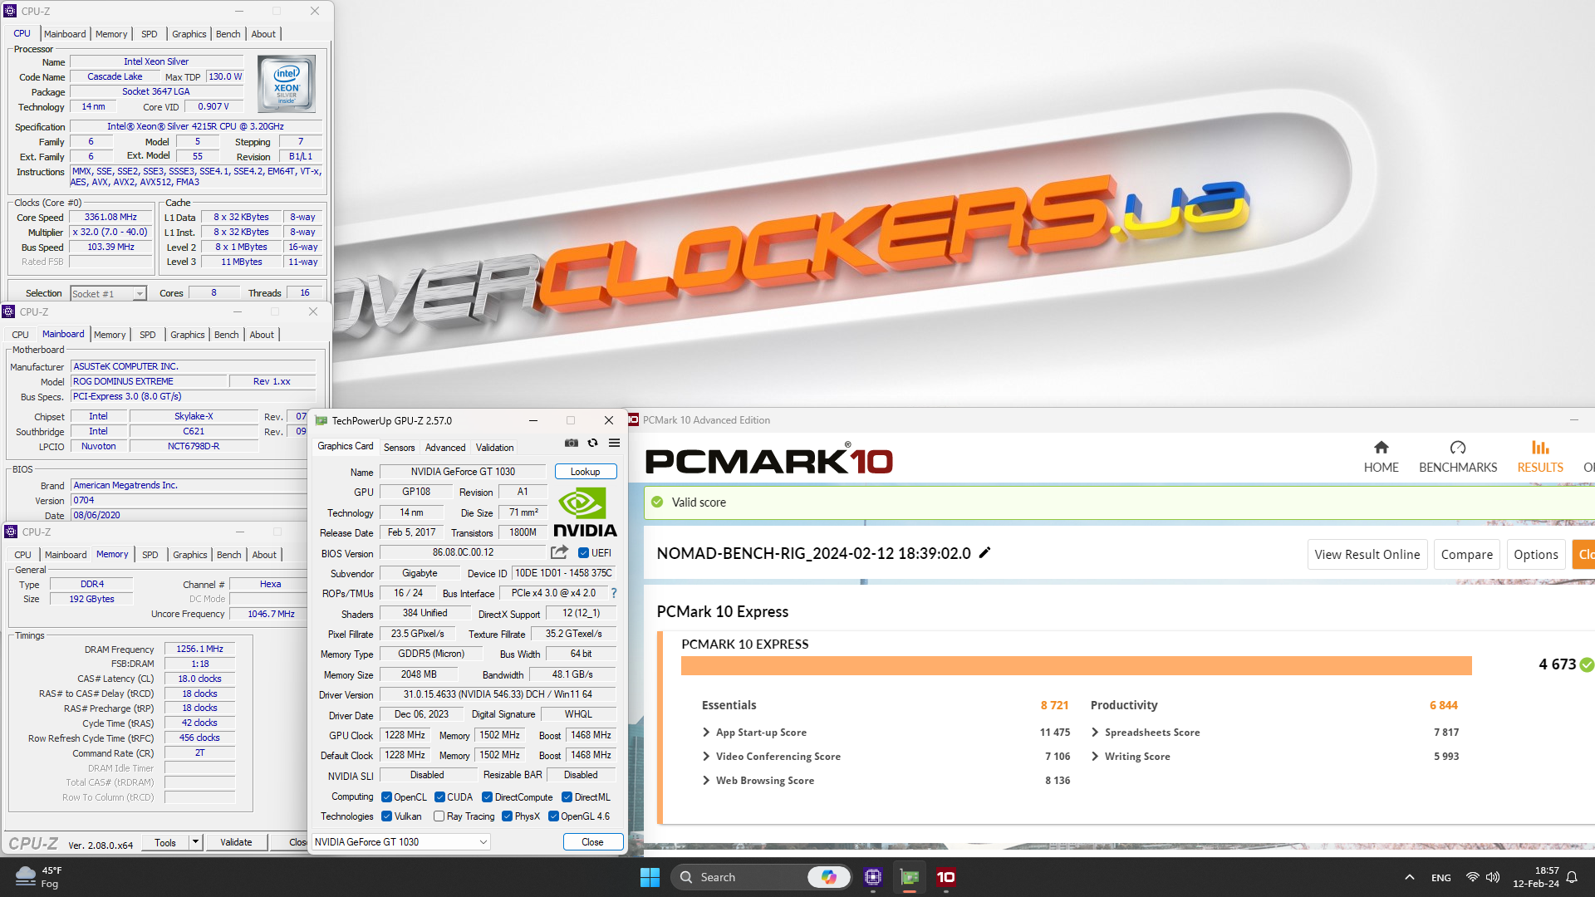The height and width of the screenshot is (897, 1595).
Task: Open the Wi-Fi network tray icon
Action: tap(1472, 877)
